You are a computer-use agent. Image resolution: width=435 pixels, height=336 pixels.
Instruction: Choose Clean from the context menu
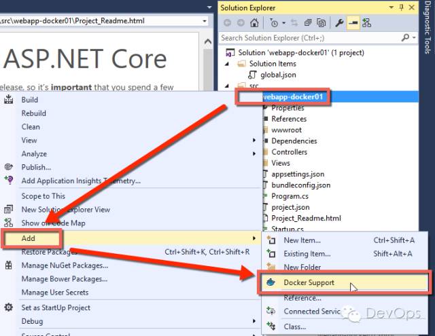[31, 127]
